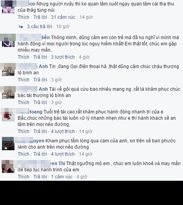Reply to the Thật ngưỡng mộ em comment
The width and height of the screenshot is (183, 205).
point(40,176)
